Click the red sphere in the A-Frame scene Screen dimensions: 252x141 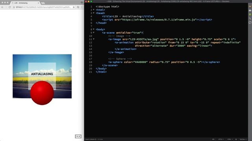click(x=42, y=93)
